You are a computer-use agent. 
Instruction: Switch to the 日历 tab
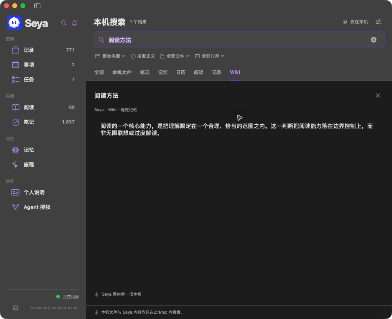point(181,72)
